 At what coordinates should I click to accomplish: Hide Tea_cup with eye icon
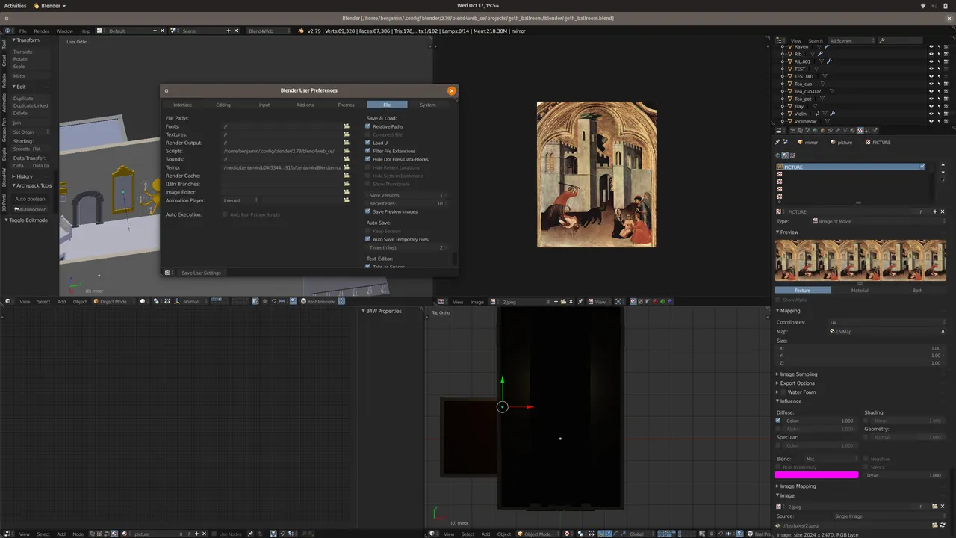coord(931,84)
